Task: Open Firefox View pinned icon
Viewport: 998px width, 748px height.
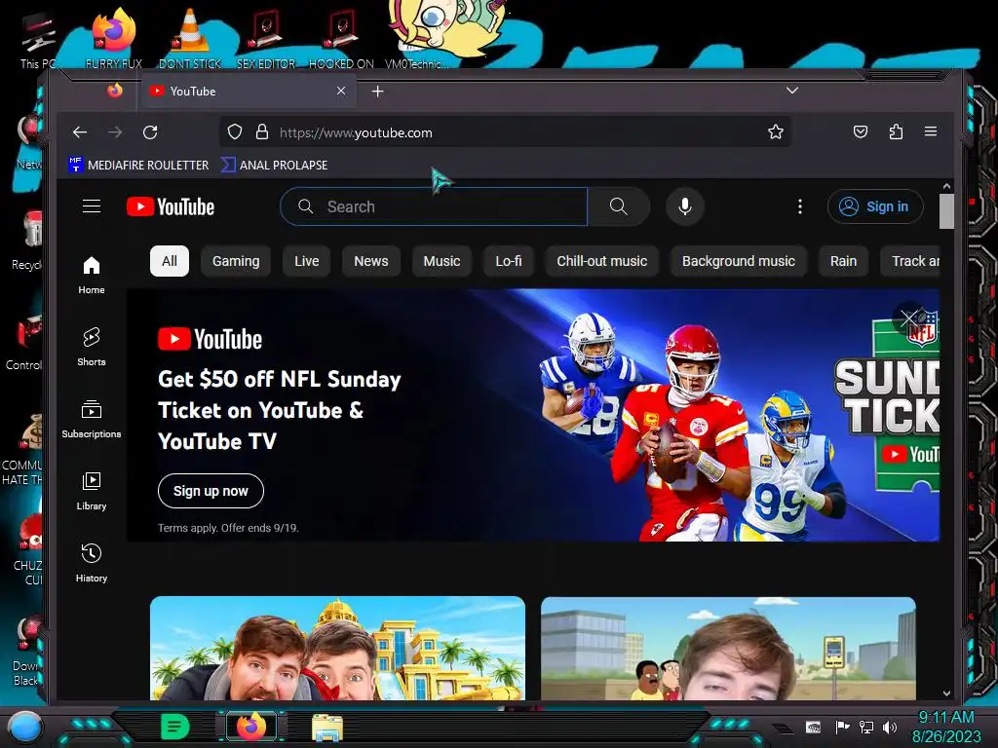Action: 115,91
